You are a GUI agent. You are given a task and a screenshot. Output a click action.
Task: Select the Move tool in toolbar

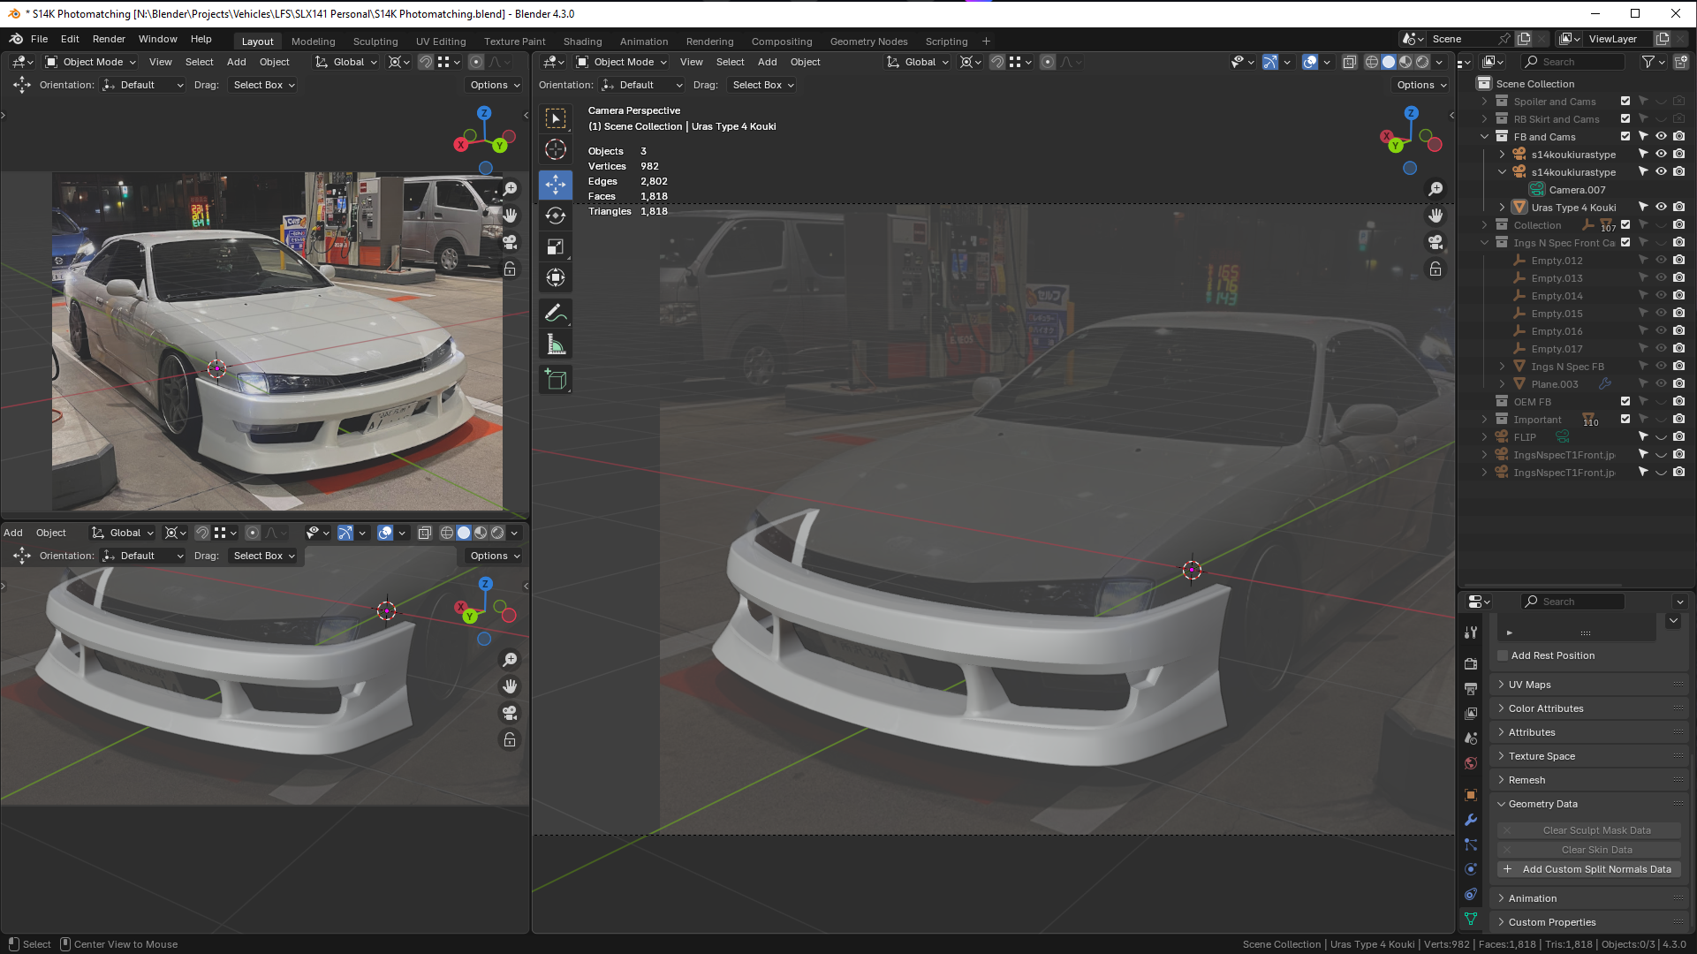[x=555, y=185]
